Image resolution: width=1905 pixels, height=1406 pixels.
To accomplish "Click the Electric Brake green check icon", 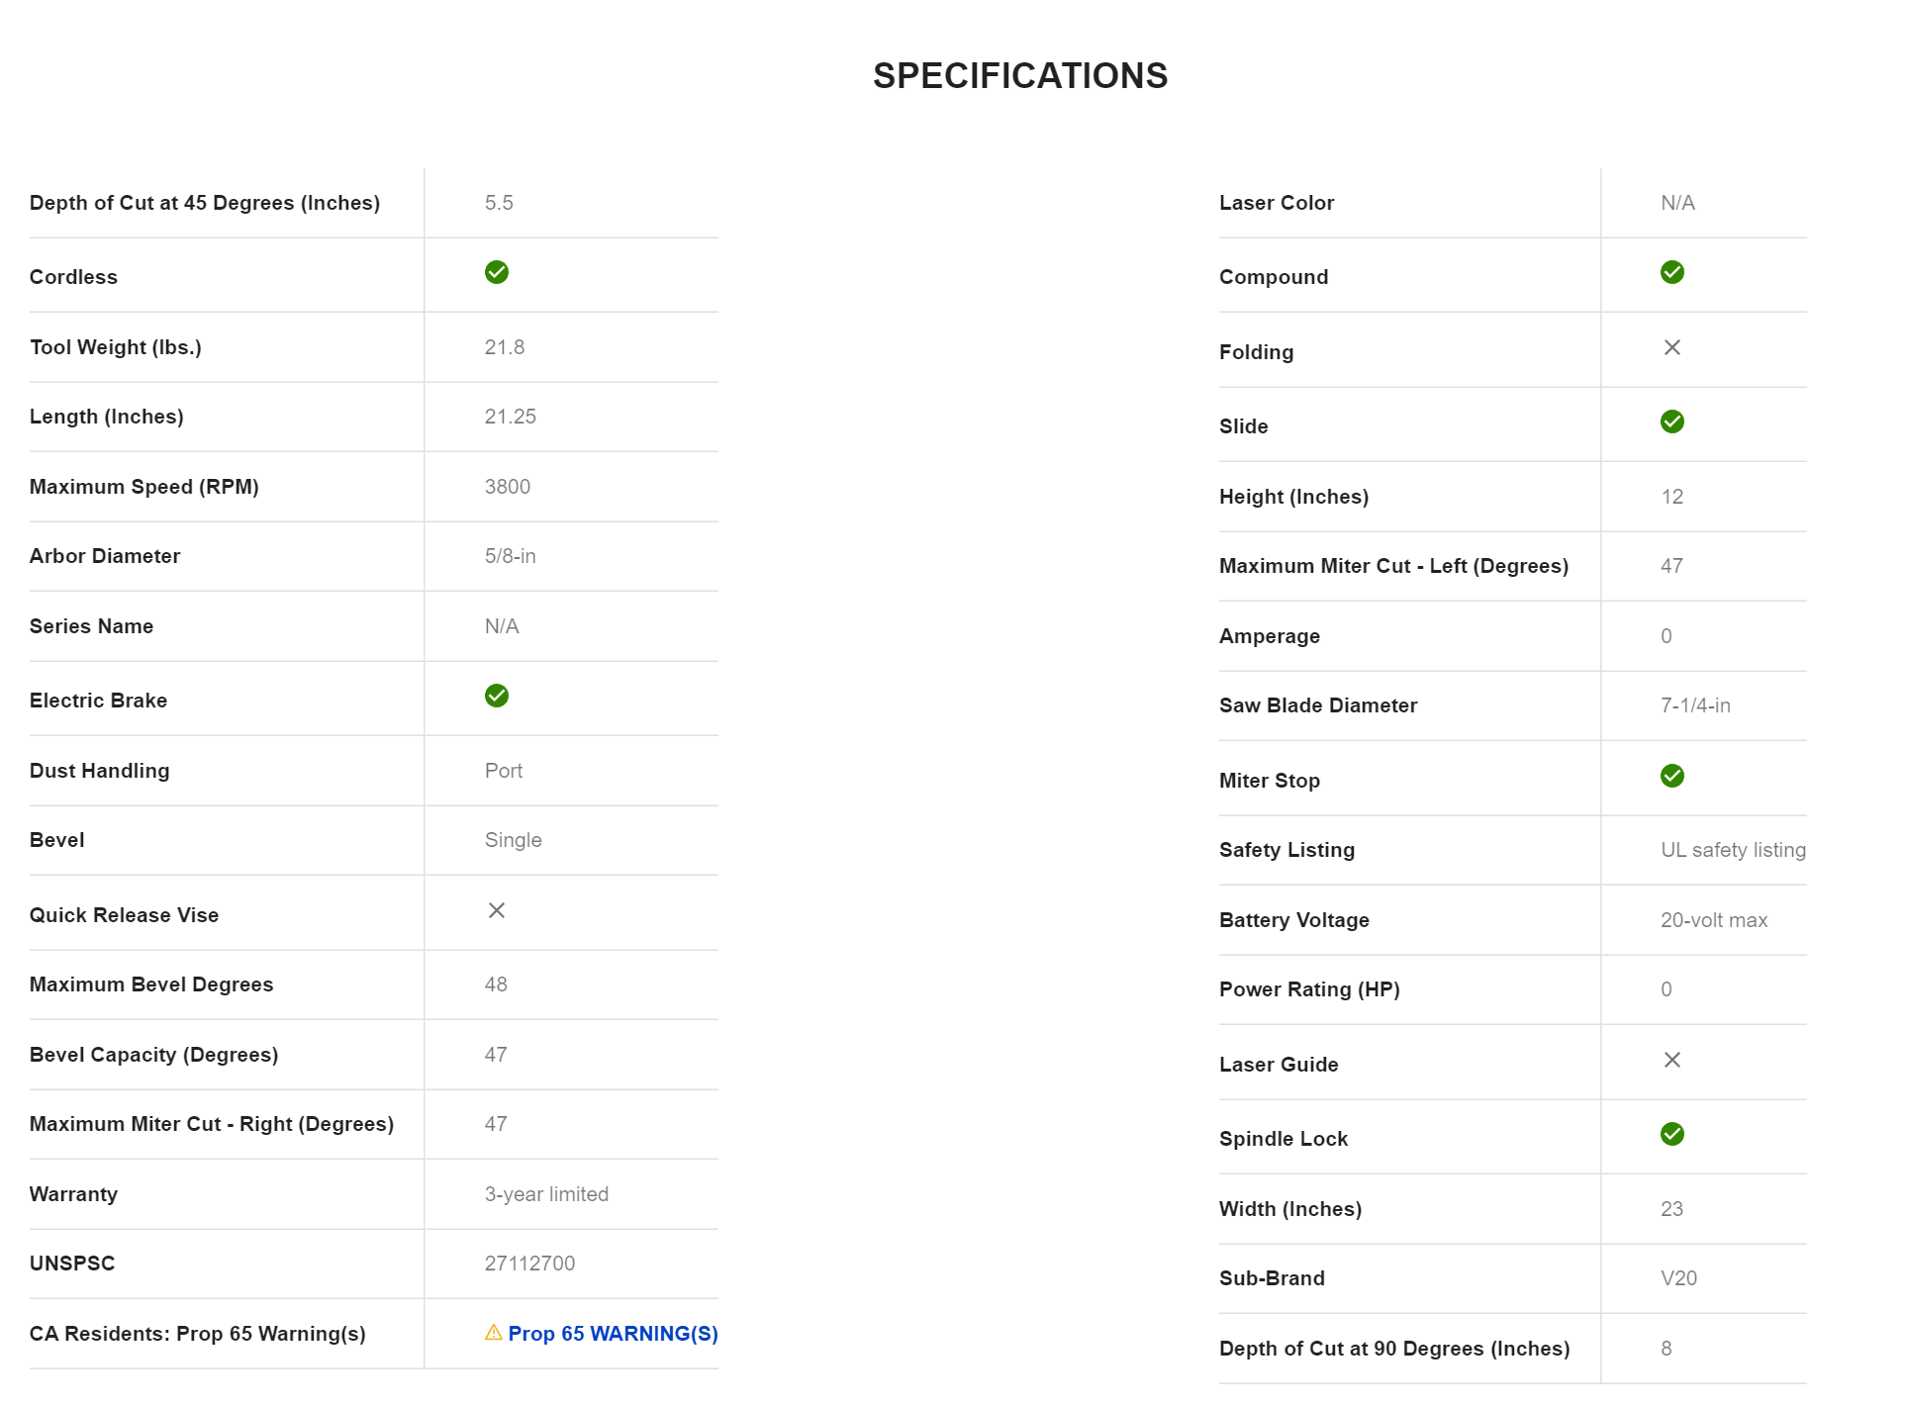I will pos(497,696).
